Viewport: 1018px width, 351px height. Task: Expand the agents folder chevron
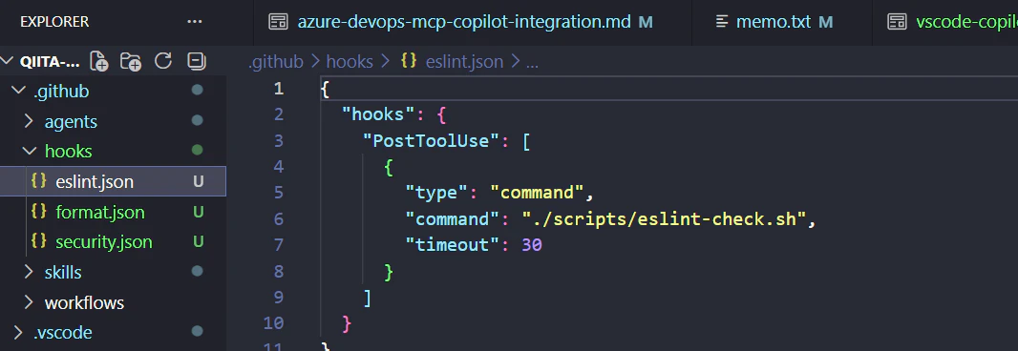29,121
